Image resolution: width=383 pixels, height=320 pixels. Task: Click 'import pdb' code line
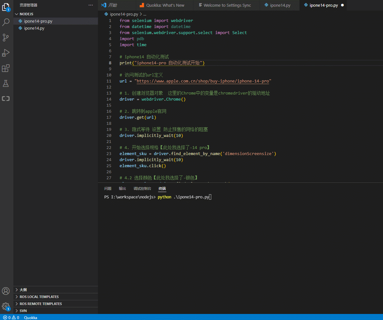point(132,39)
